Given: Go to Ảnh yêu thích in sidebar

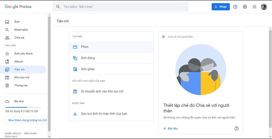Looking at the screenshot, I should [23, 54].
